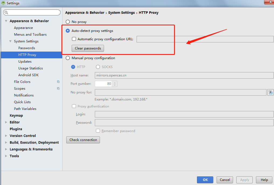Click the shared settings icon beside File Colors
Image resolution: width=274 pixels, height=185 pixels.
click(x=58, y=82)
